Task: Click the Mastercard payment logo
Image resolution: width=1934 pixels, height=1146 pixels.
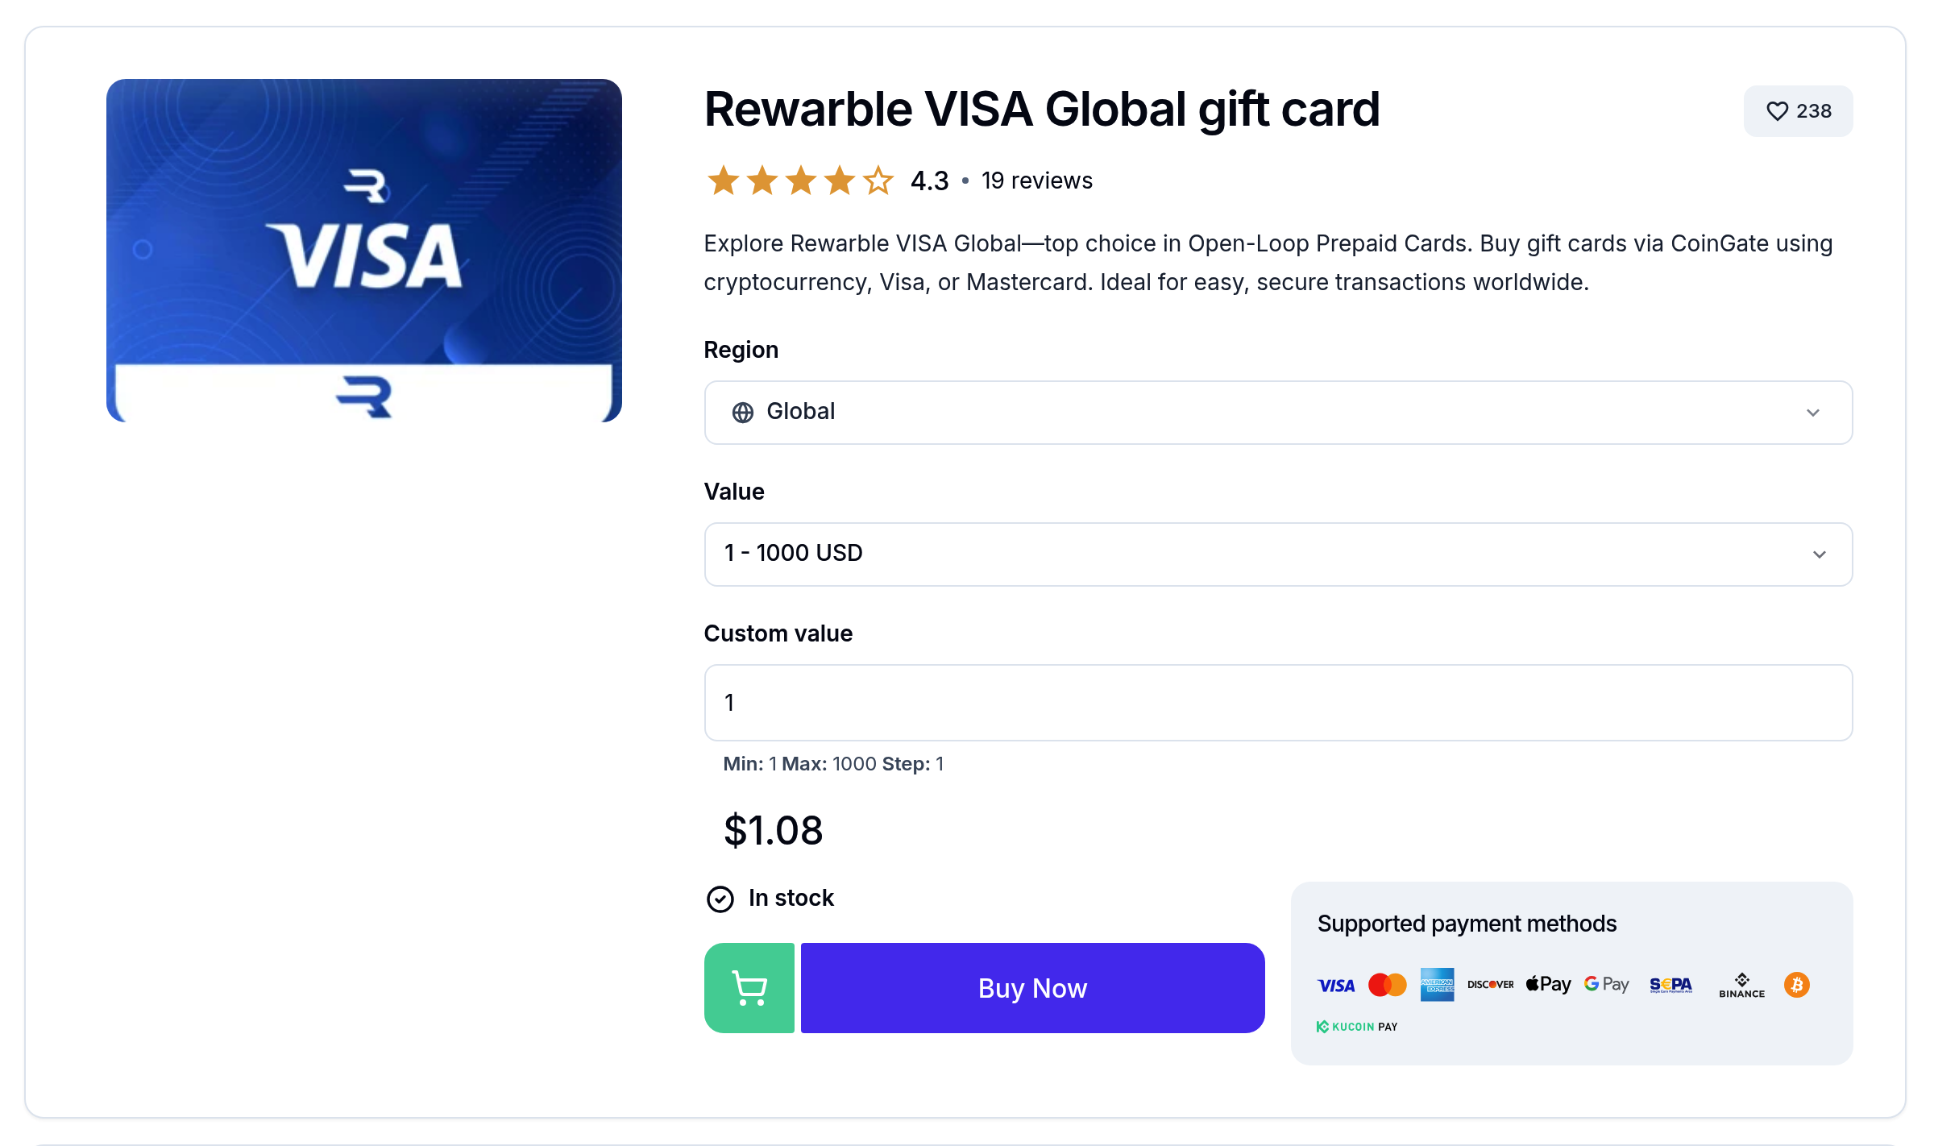Action: [1387, 985]
